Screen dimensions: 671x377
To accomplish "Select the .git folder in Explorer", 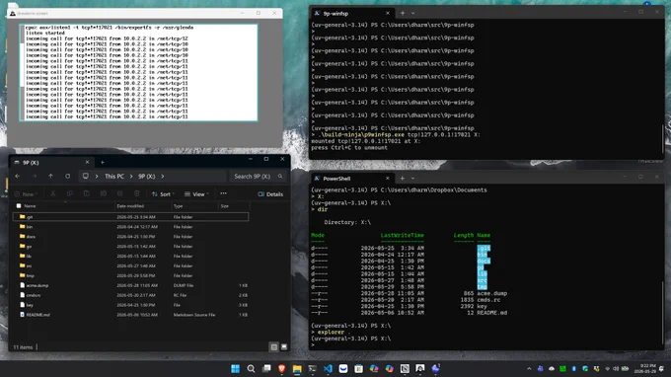I will point(130,217).
